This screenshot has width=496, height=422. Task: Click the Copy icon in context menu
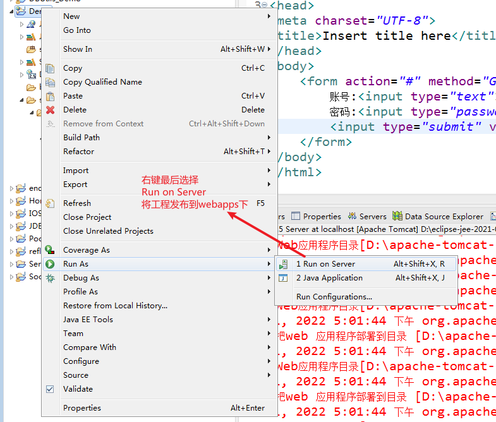pyautogui.click(x=50, y=68)
